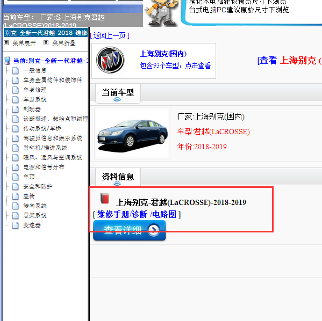Open 驾驶员信息和娱乐系统 tree item
The image size is (322, 321).
point(53,138)
